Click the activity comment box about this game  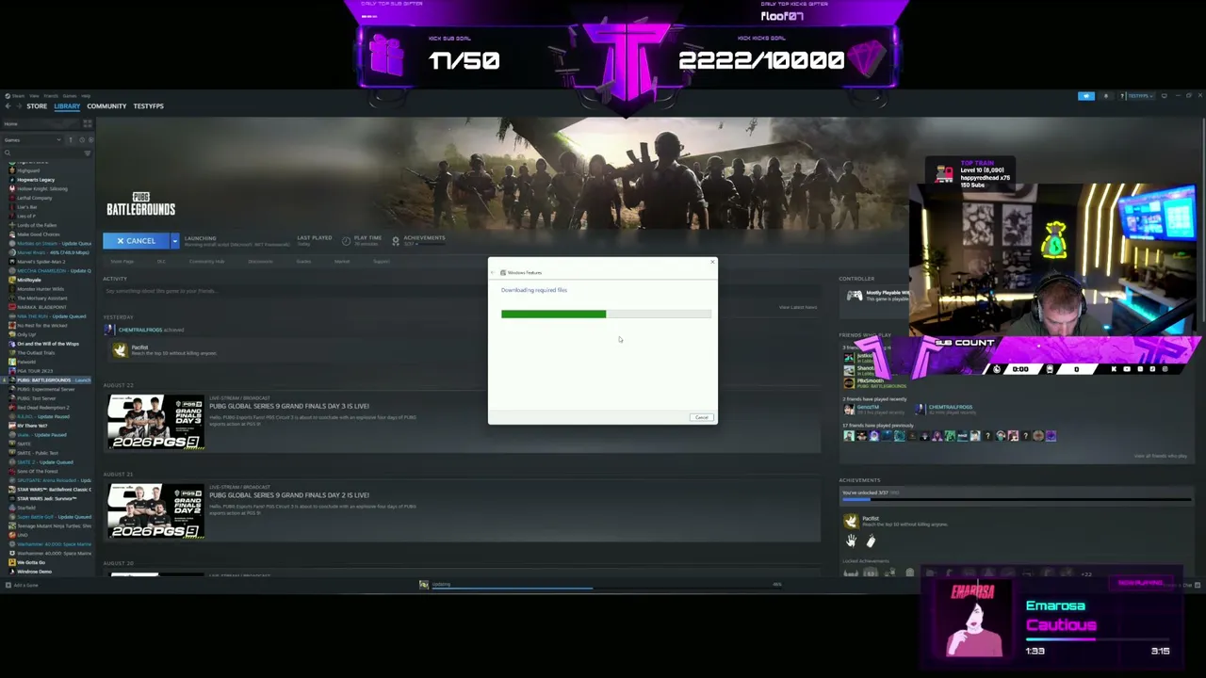click(x=462, y=291)
